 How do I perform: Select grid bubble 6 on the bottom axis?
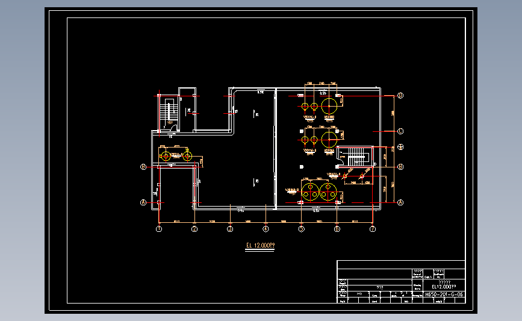click(337, 229)
